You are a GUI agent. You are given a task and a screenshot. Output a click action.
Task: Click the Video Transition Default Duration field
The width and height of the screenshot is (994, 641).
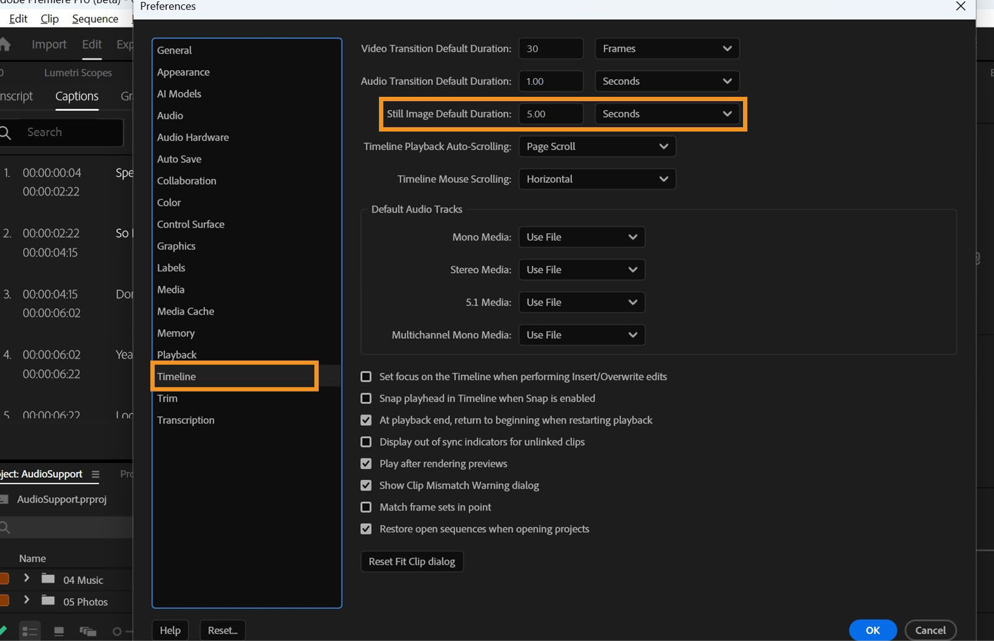(x=550, y=48)
